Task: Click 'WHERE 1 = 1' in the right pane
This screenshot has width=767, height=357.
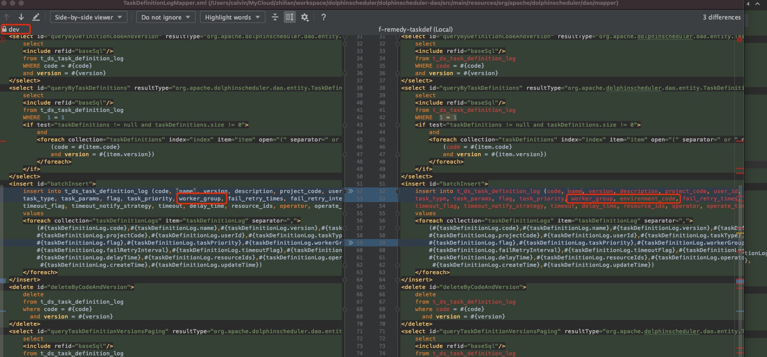Action: 436,117
